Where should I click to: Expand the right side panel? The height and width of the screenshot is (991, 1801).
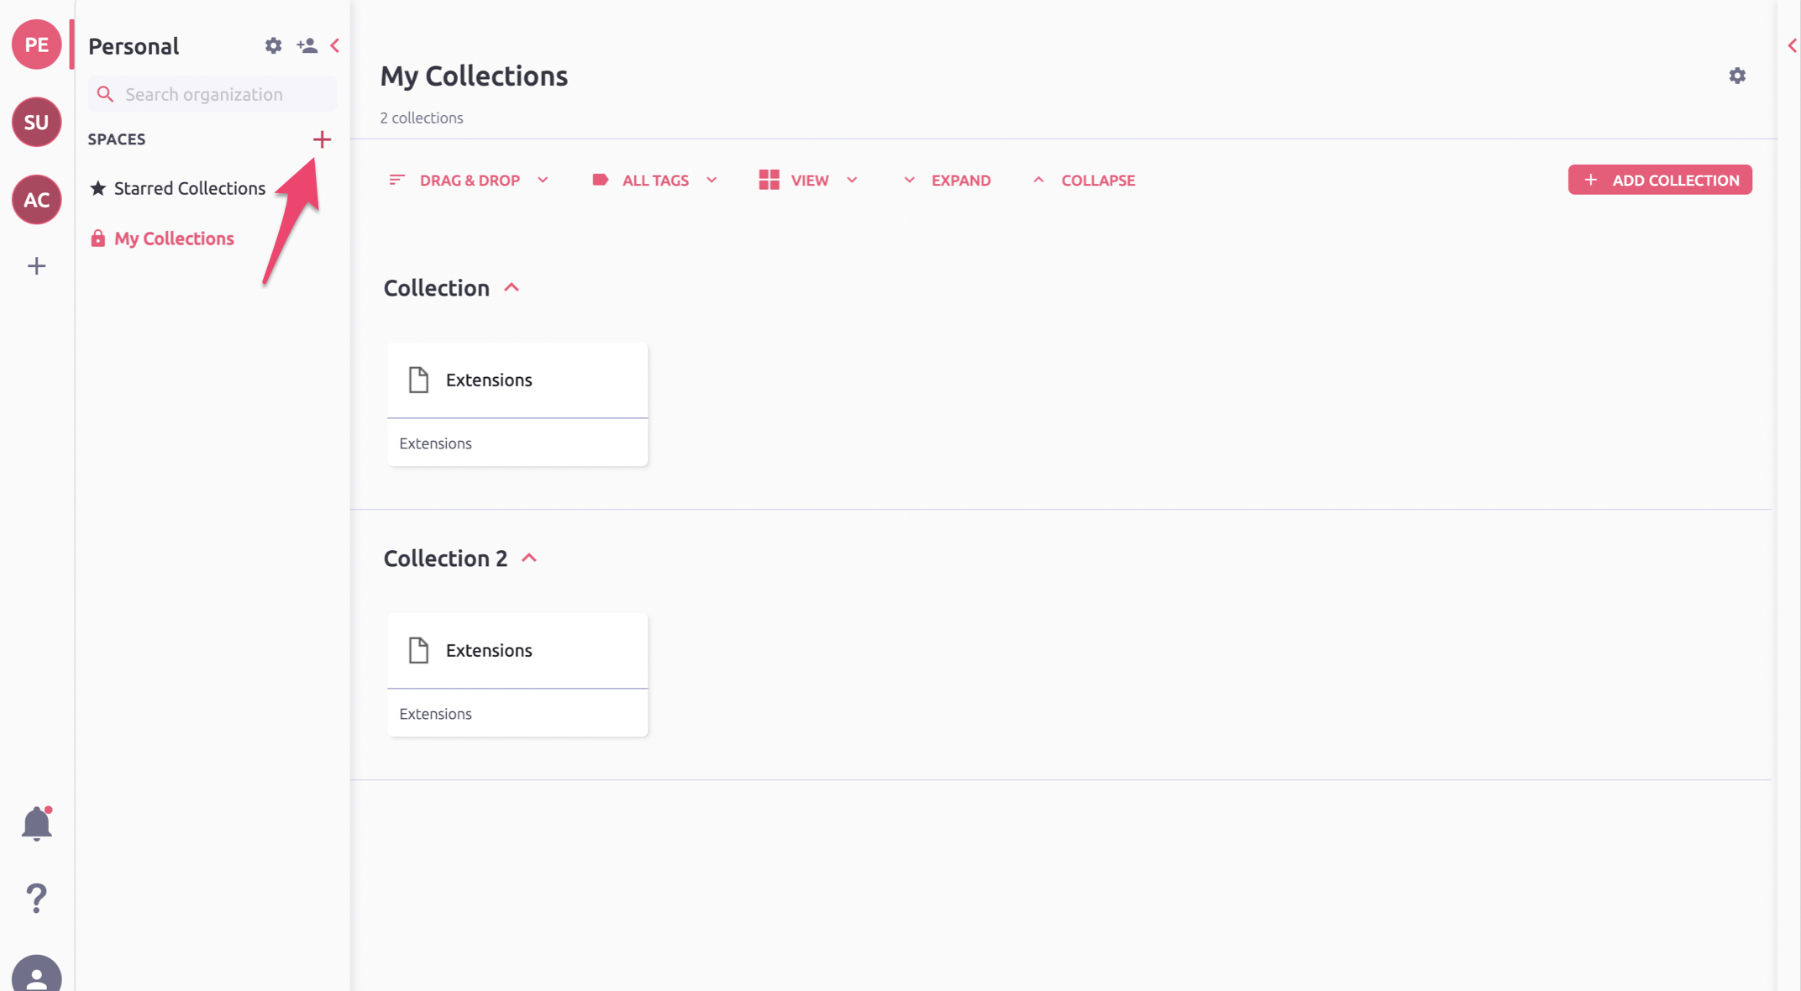click(1791, 45)
